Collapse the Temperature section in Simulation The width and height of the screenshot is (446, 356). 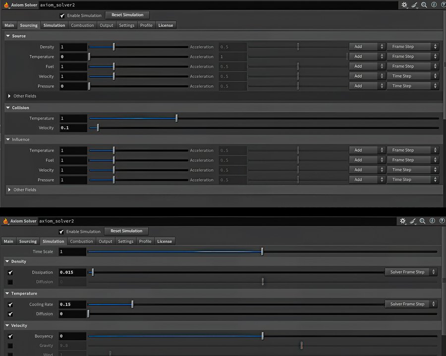click(x=7, y=293)
